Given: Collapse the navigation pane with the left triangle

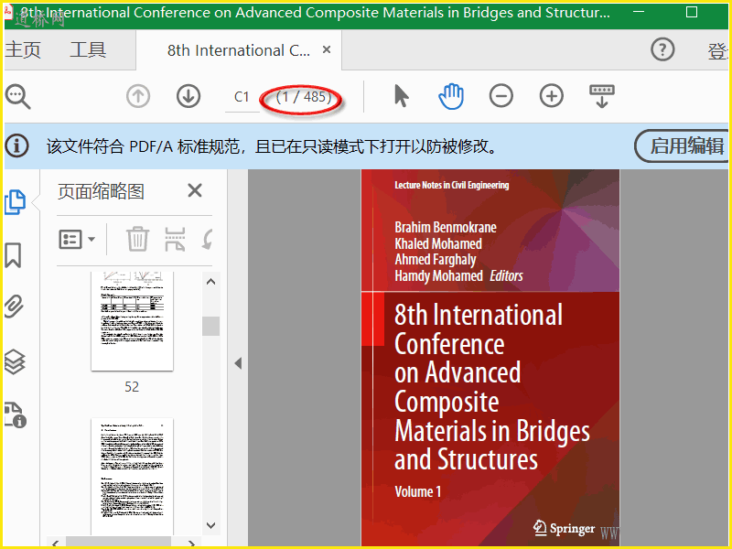Looking at the screenshot, I should coord(238,363).
